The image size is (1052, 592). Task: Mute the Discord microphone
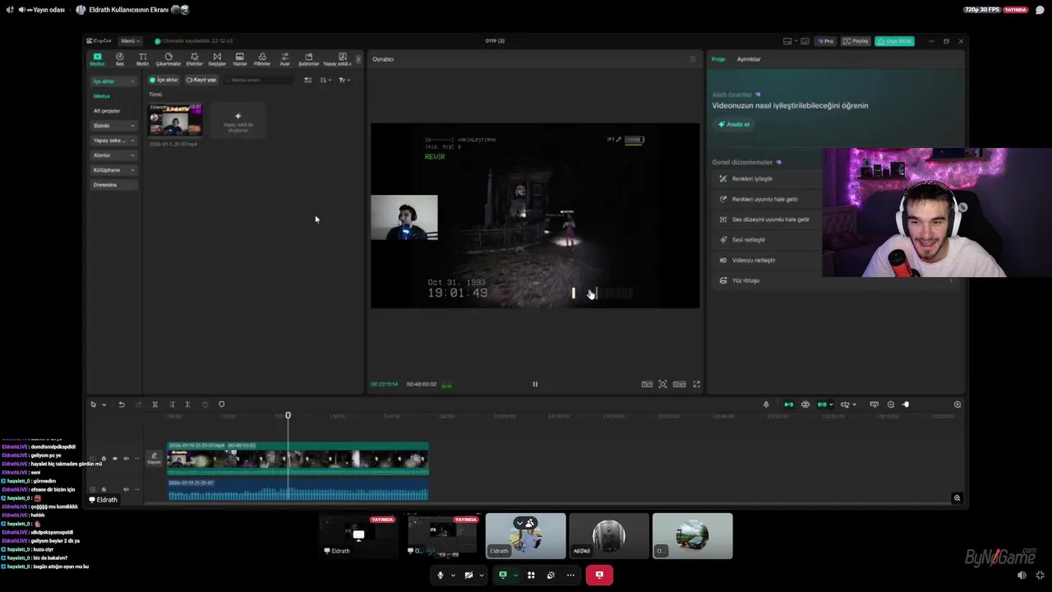[441, 575]
